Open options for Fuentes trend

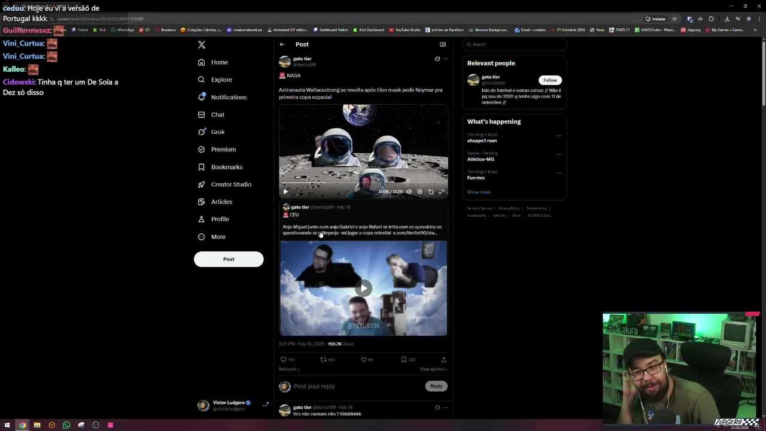pos(559,173)
